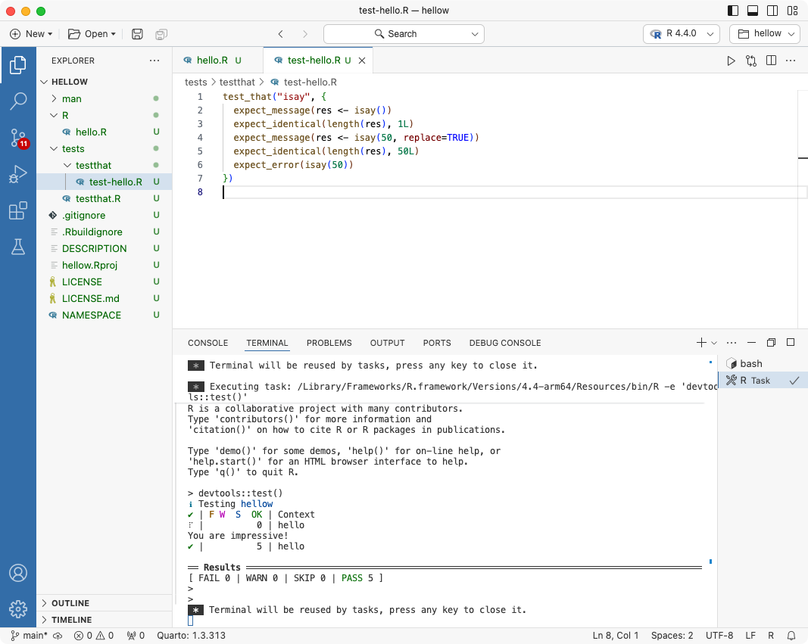Open the Testing flask view

18,246
